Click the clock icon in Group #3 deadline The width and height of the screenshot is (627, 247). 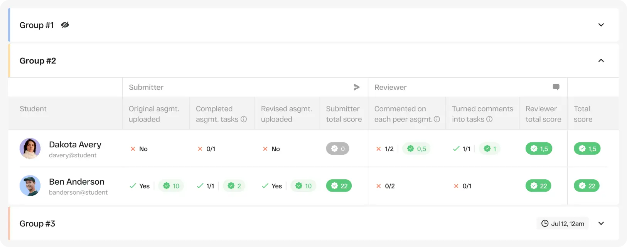coord(545,224)
